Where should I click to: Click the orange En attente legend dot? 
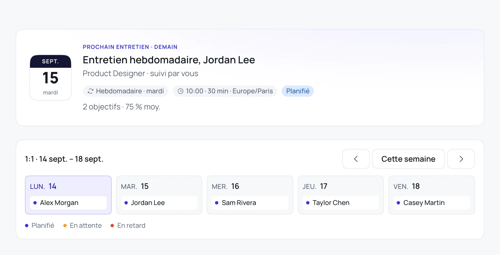coord(65,226)
